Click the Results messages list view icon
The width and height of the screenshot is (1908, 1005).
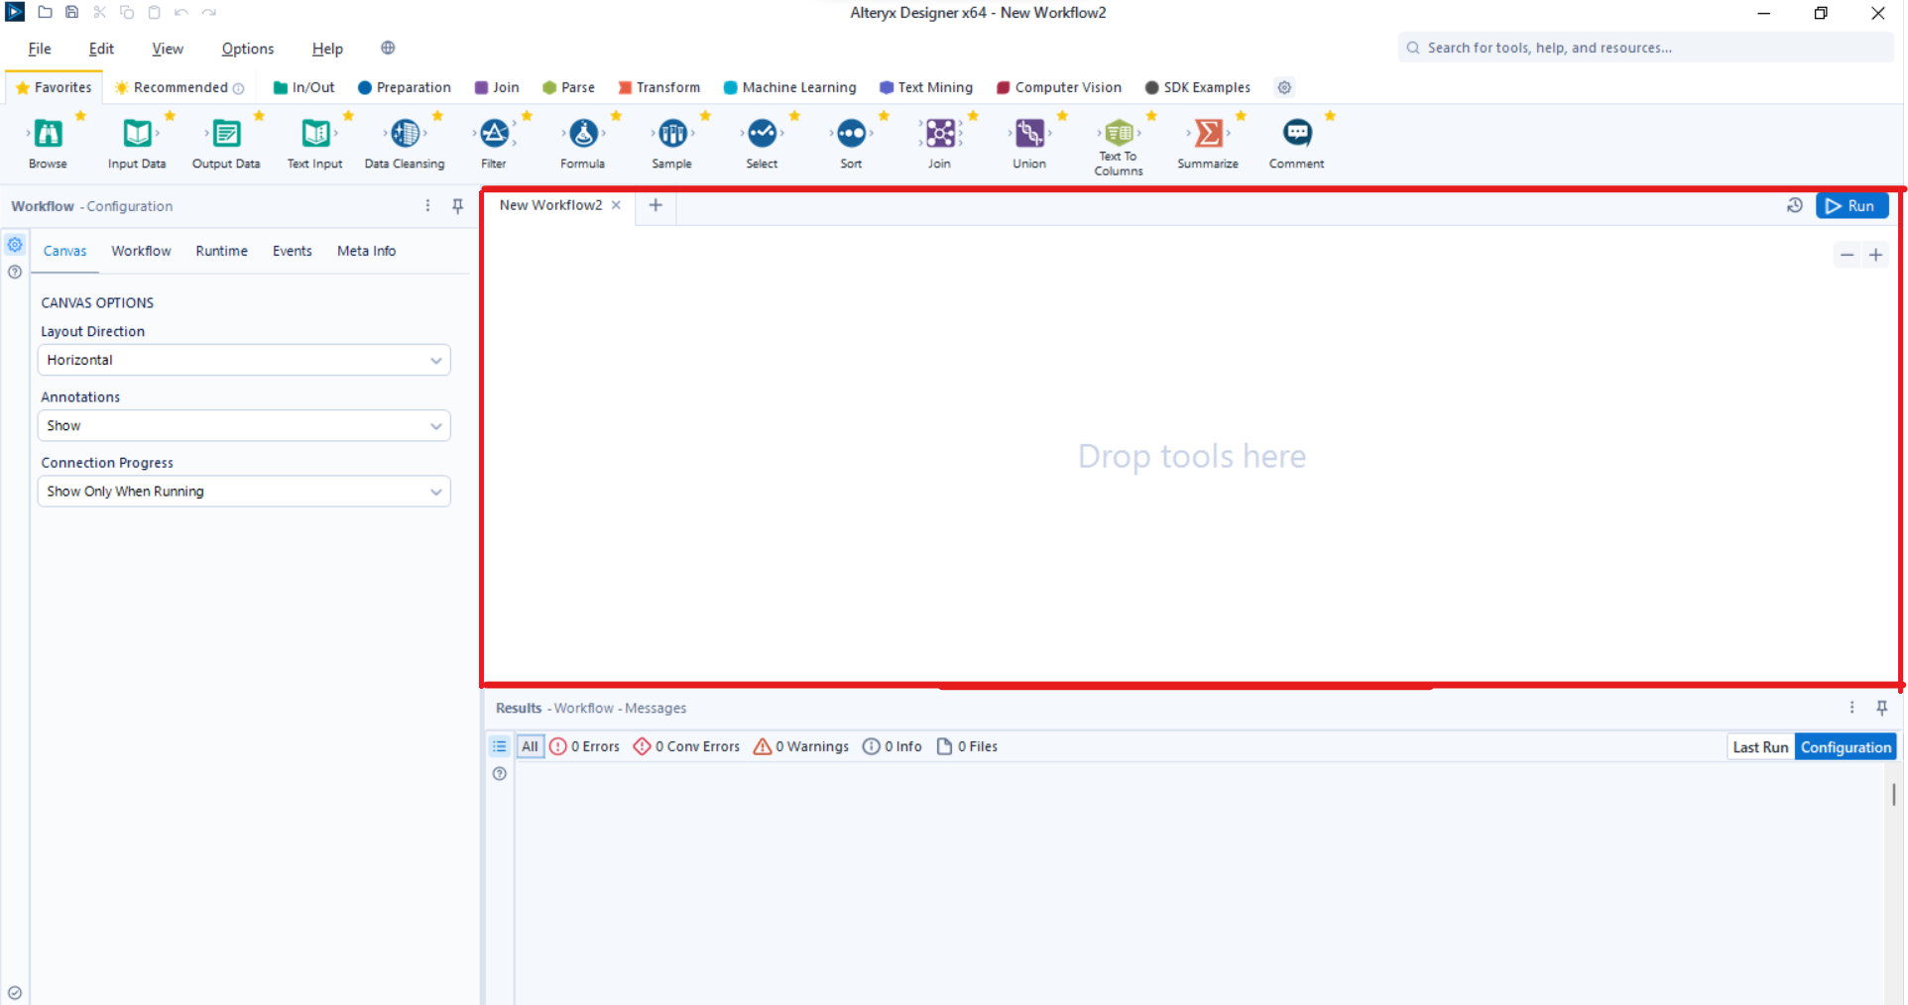(x=500, y=746)
